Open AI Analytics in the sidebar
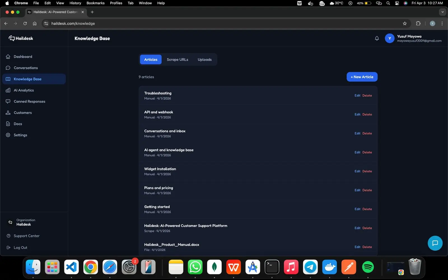This screenshot has height=280, width=448. [x=34, y=90]
